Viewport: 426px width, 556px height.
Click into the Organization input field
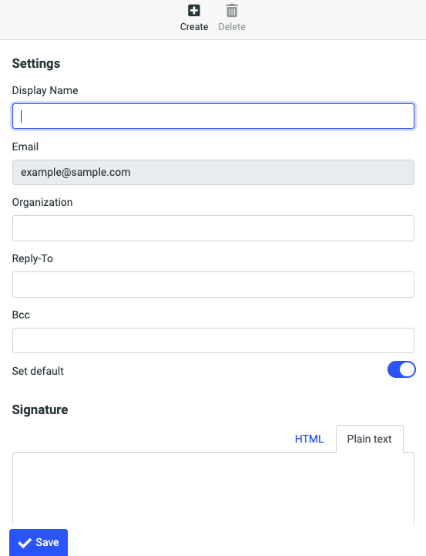coord(213,228)
